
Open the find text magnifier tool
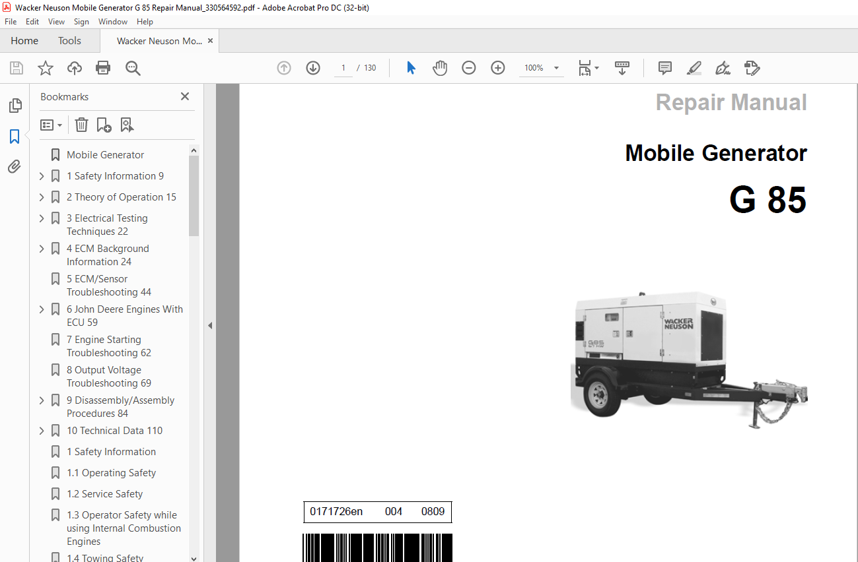coord(133,68)
